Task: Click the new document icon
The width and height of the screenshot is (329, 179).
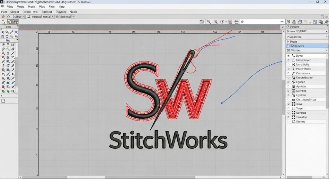Action: pyautogui.click(x=3, y=22)
